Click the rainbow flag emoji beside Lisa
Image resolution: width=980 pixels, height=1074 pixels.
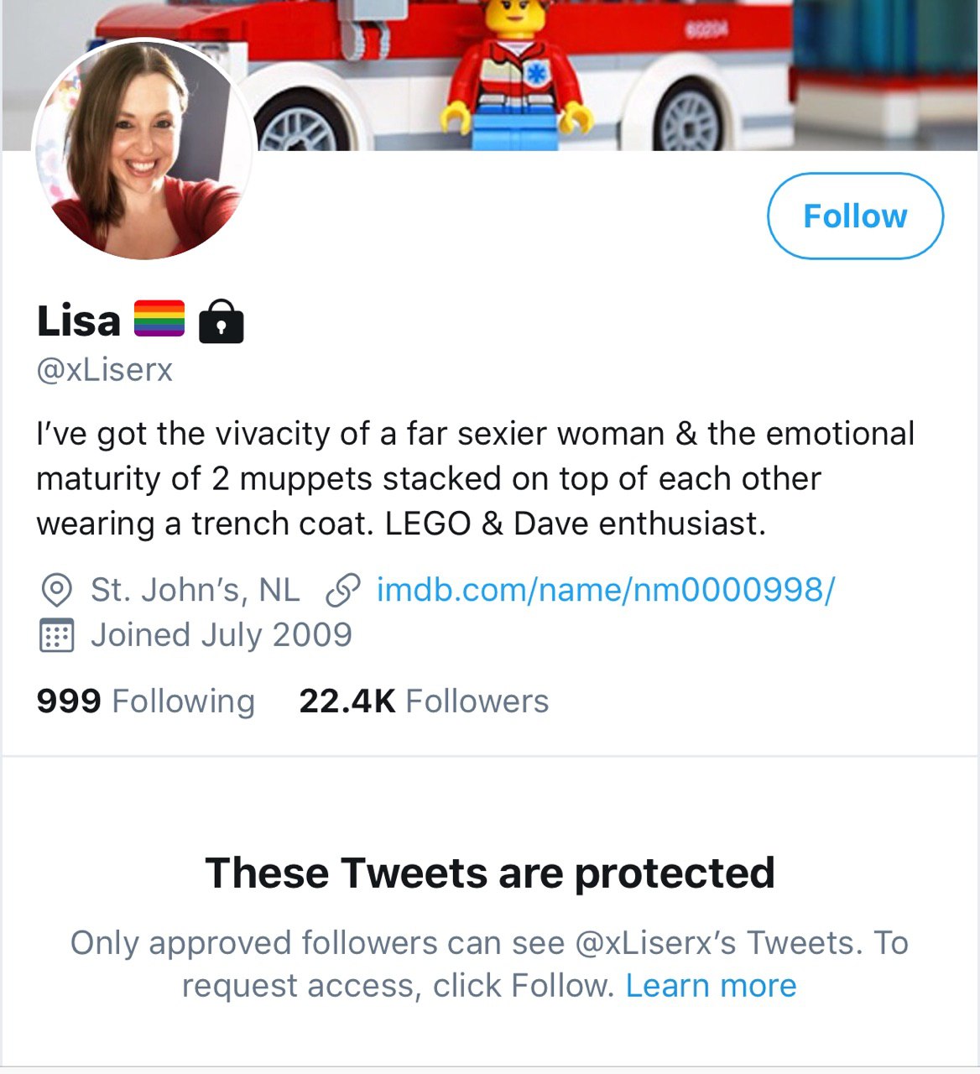coord(159,319)
